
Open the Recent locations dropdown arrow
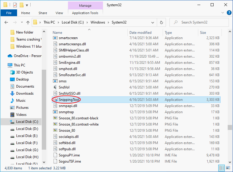click(22, 22)
